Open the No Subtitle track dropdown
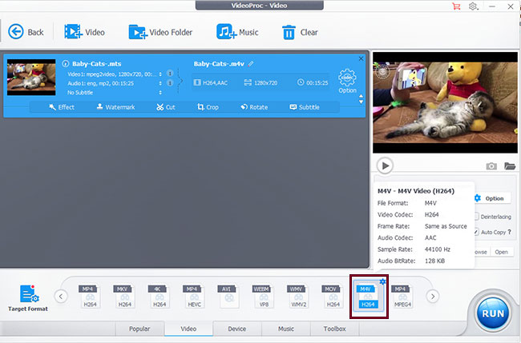521x343 pixels. [x=160, y=93]
